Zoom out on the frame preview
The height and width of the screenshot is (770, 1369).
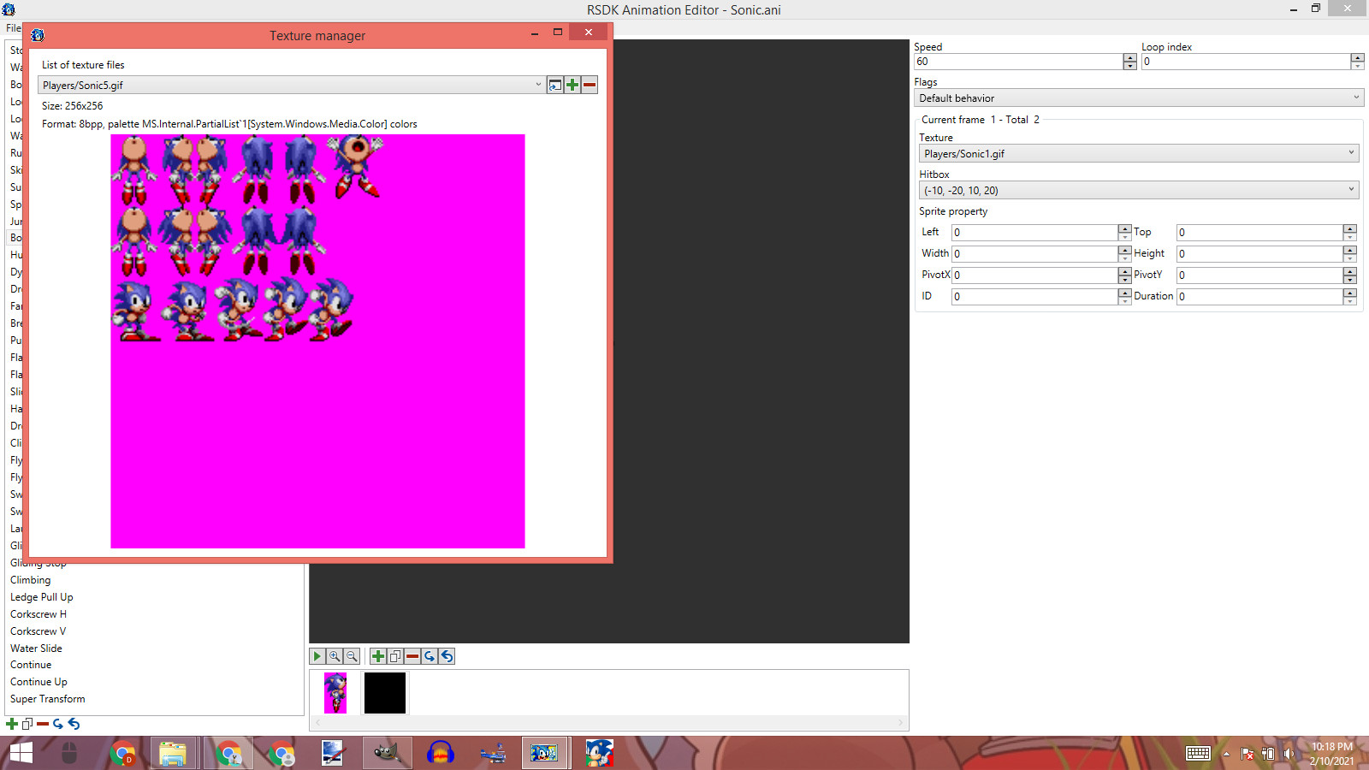point(352,656)
